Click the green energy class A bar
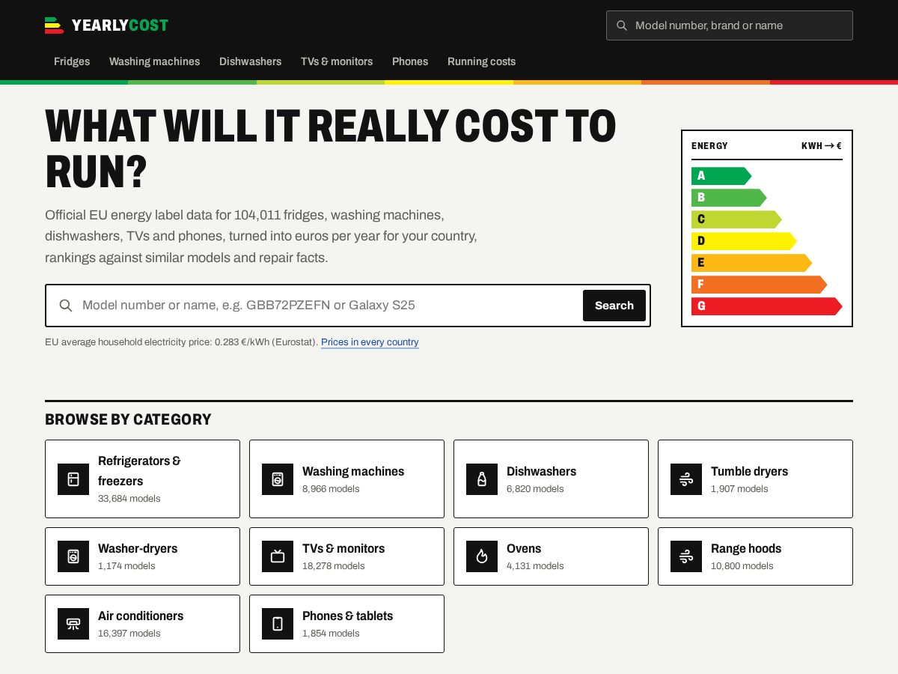 click(x=721, y=176)
